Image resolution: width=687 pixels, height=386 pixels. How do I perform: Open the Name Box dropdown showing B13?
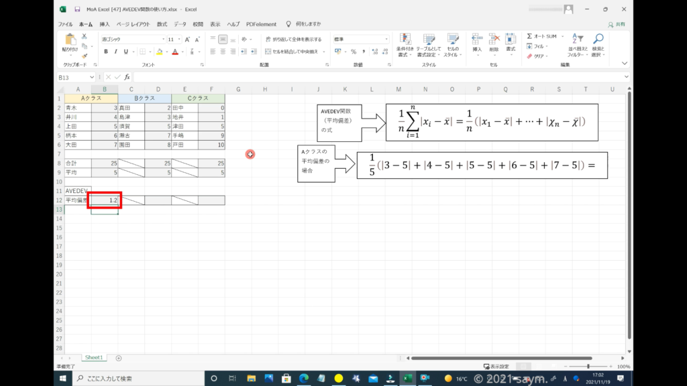[99, 77]
